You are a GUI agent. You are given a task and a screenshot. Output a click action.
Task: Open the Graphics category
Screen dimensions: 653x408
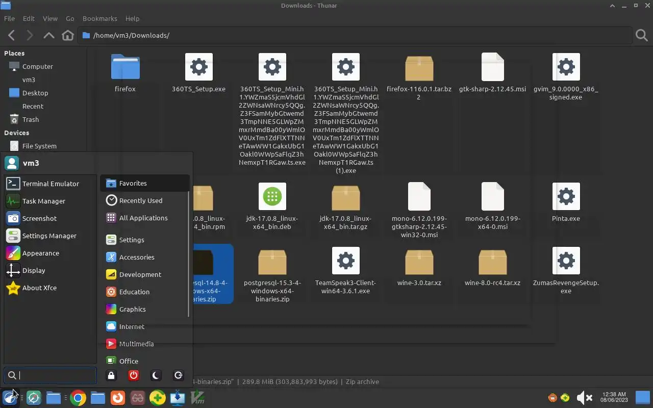(145, 309)
